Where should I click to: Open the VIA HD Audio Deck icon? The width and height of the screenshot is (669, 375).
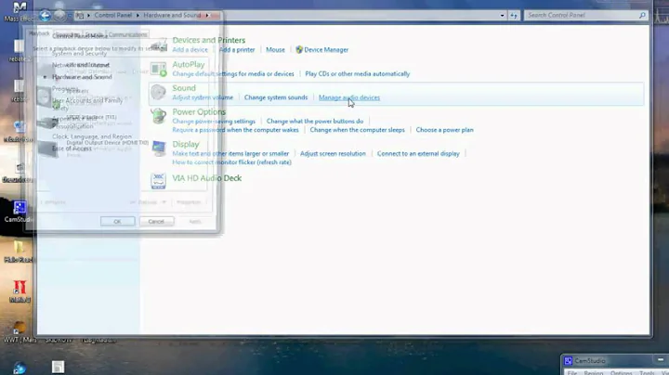point(158,181)
